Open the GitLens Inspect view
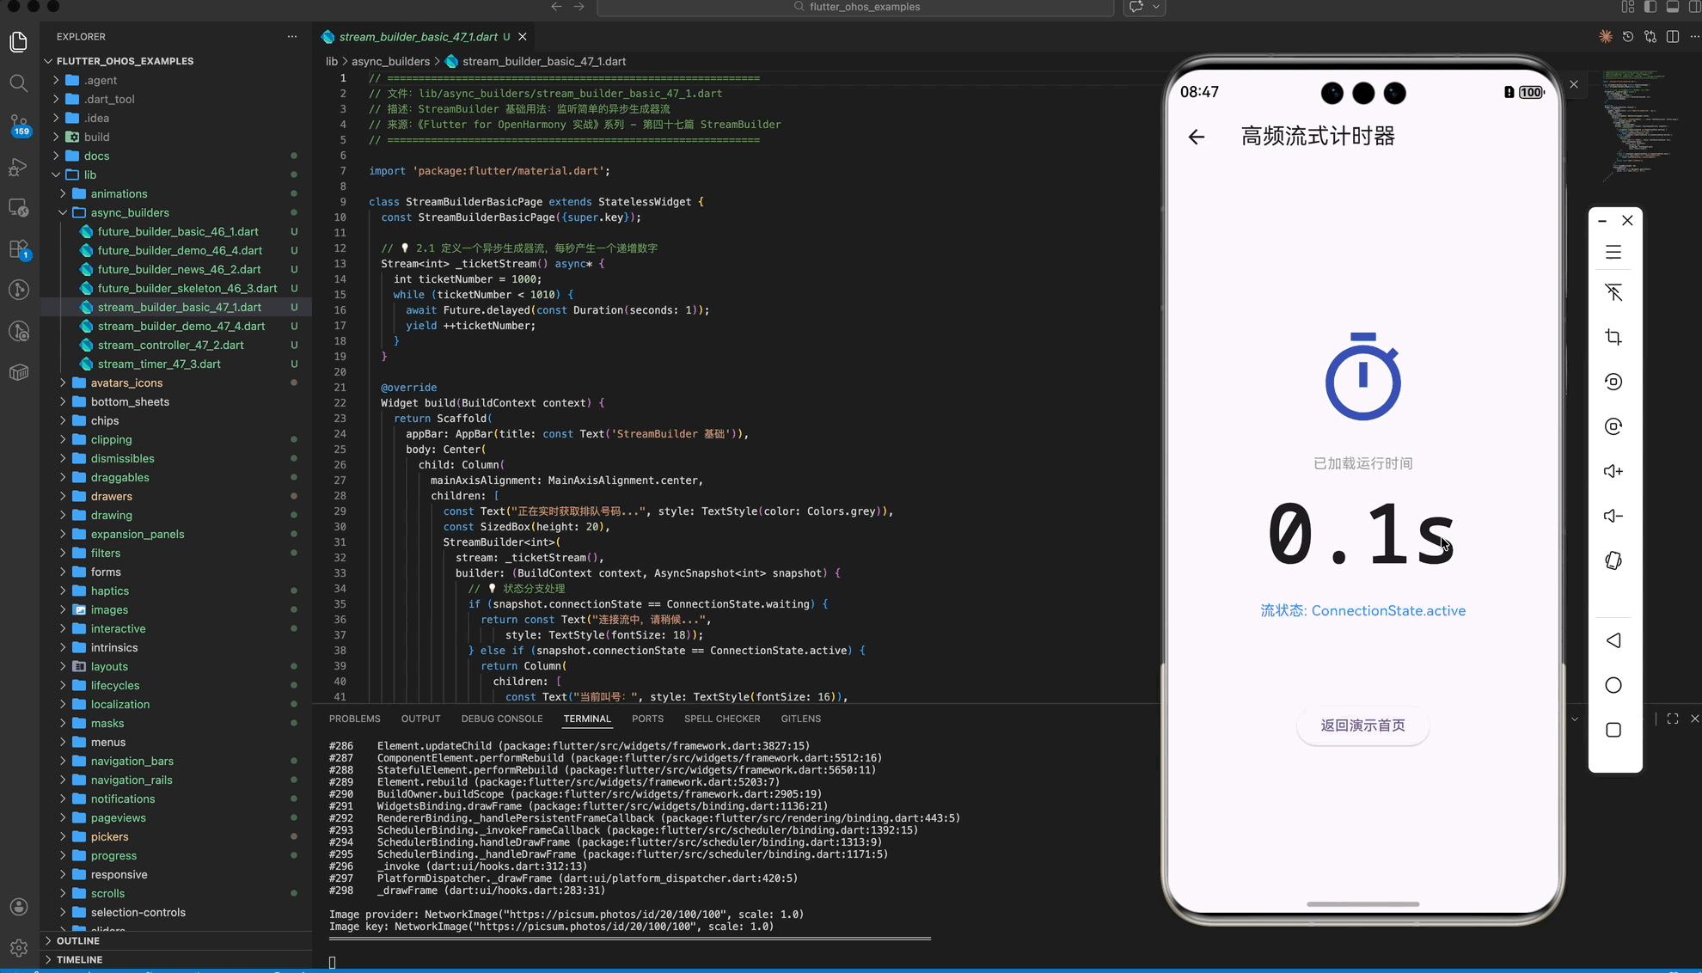The width and height of the screenshot is (1702, 973). coord(18,332)
